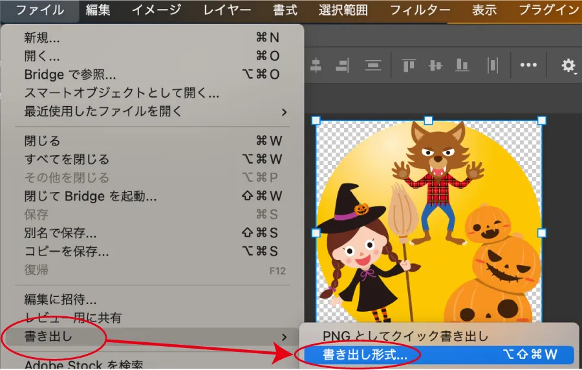Click align top edges icon
Viewport: 582px width, 370px height.
point(408,66)
